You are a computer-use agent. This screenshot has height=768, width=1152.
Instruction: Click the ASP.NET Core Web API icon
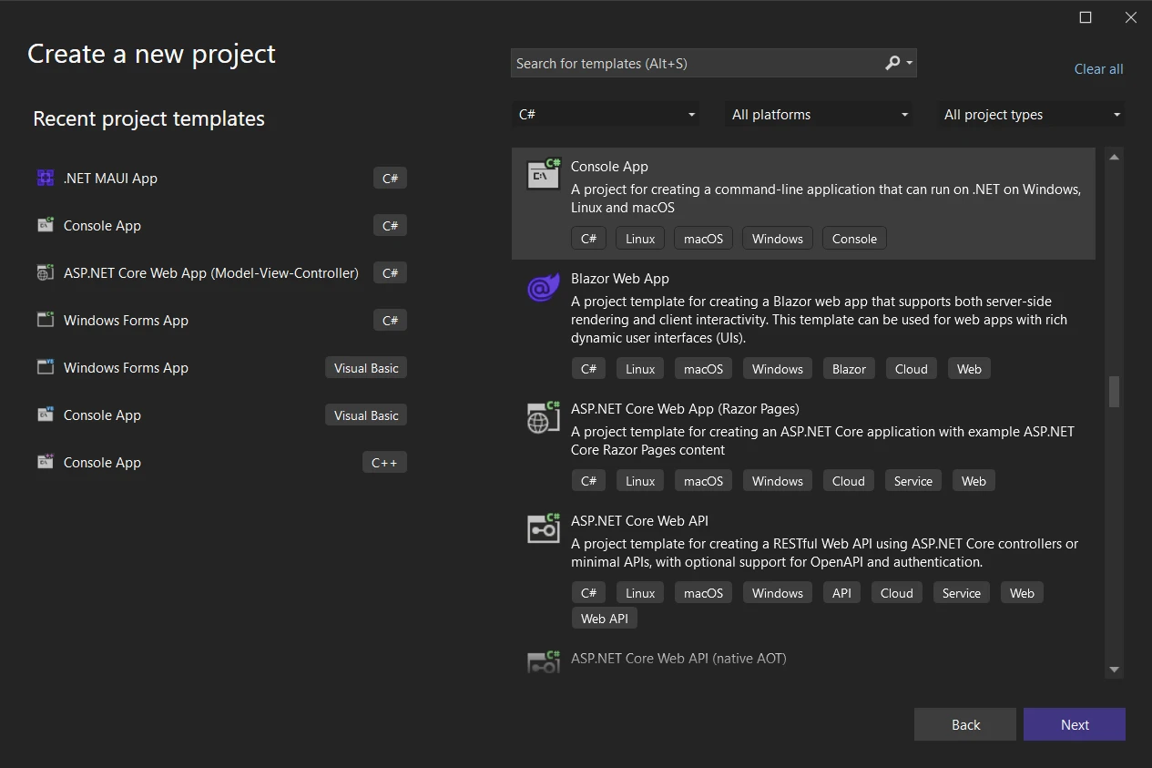click(544, 528)
